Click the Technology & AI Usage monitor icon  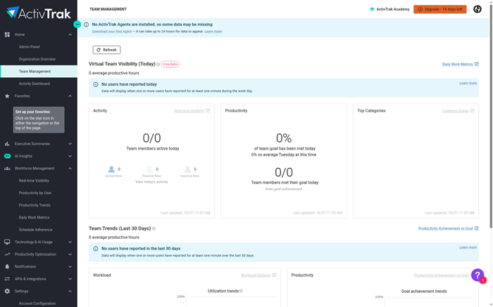pos(7,242)
